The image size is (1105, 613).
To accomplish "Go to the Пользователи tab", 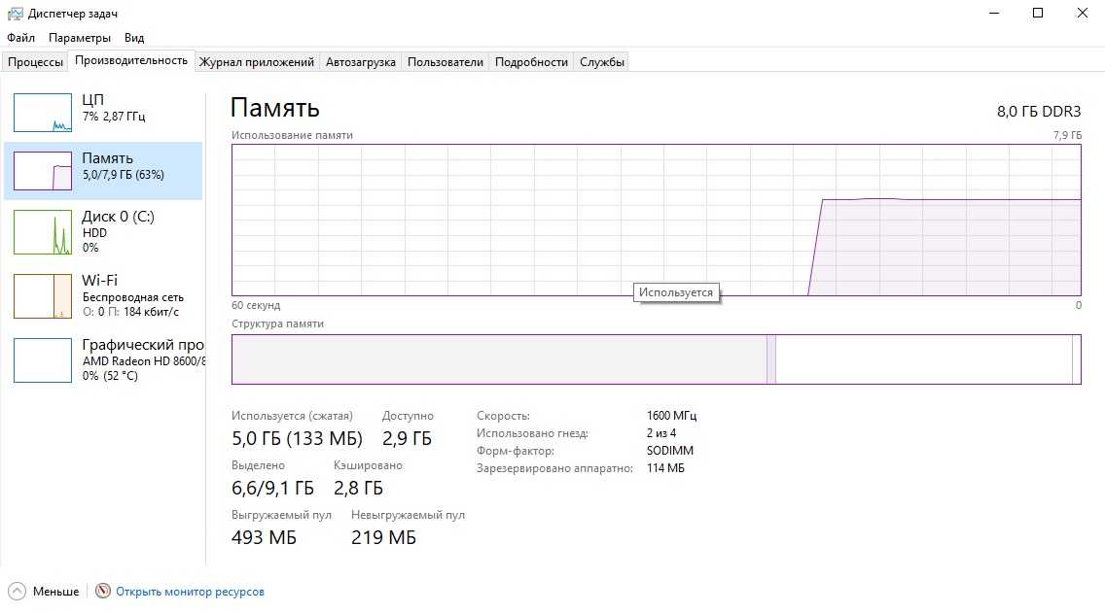I will (x=446, y=62).
